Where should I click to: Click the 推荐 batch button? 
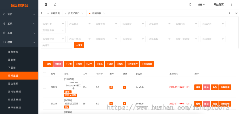click(x=79, y=64)
